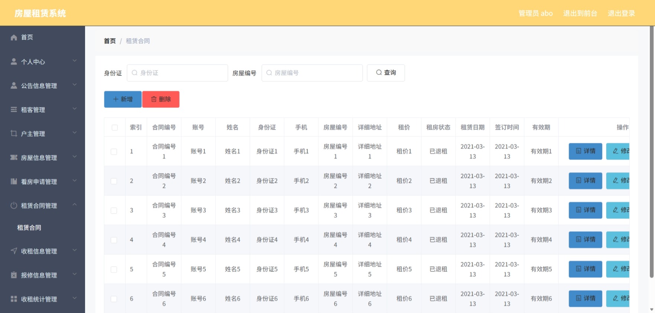Image resolution: width=655 pixels, height=313 pixels.
Task: Check the checkbox for row 3
Action: coord(114,210)
